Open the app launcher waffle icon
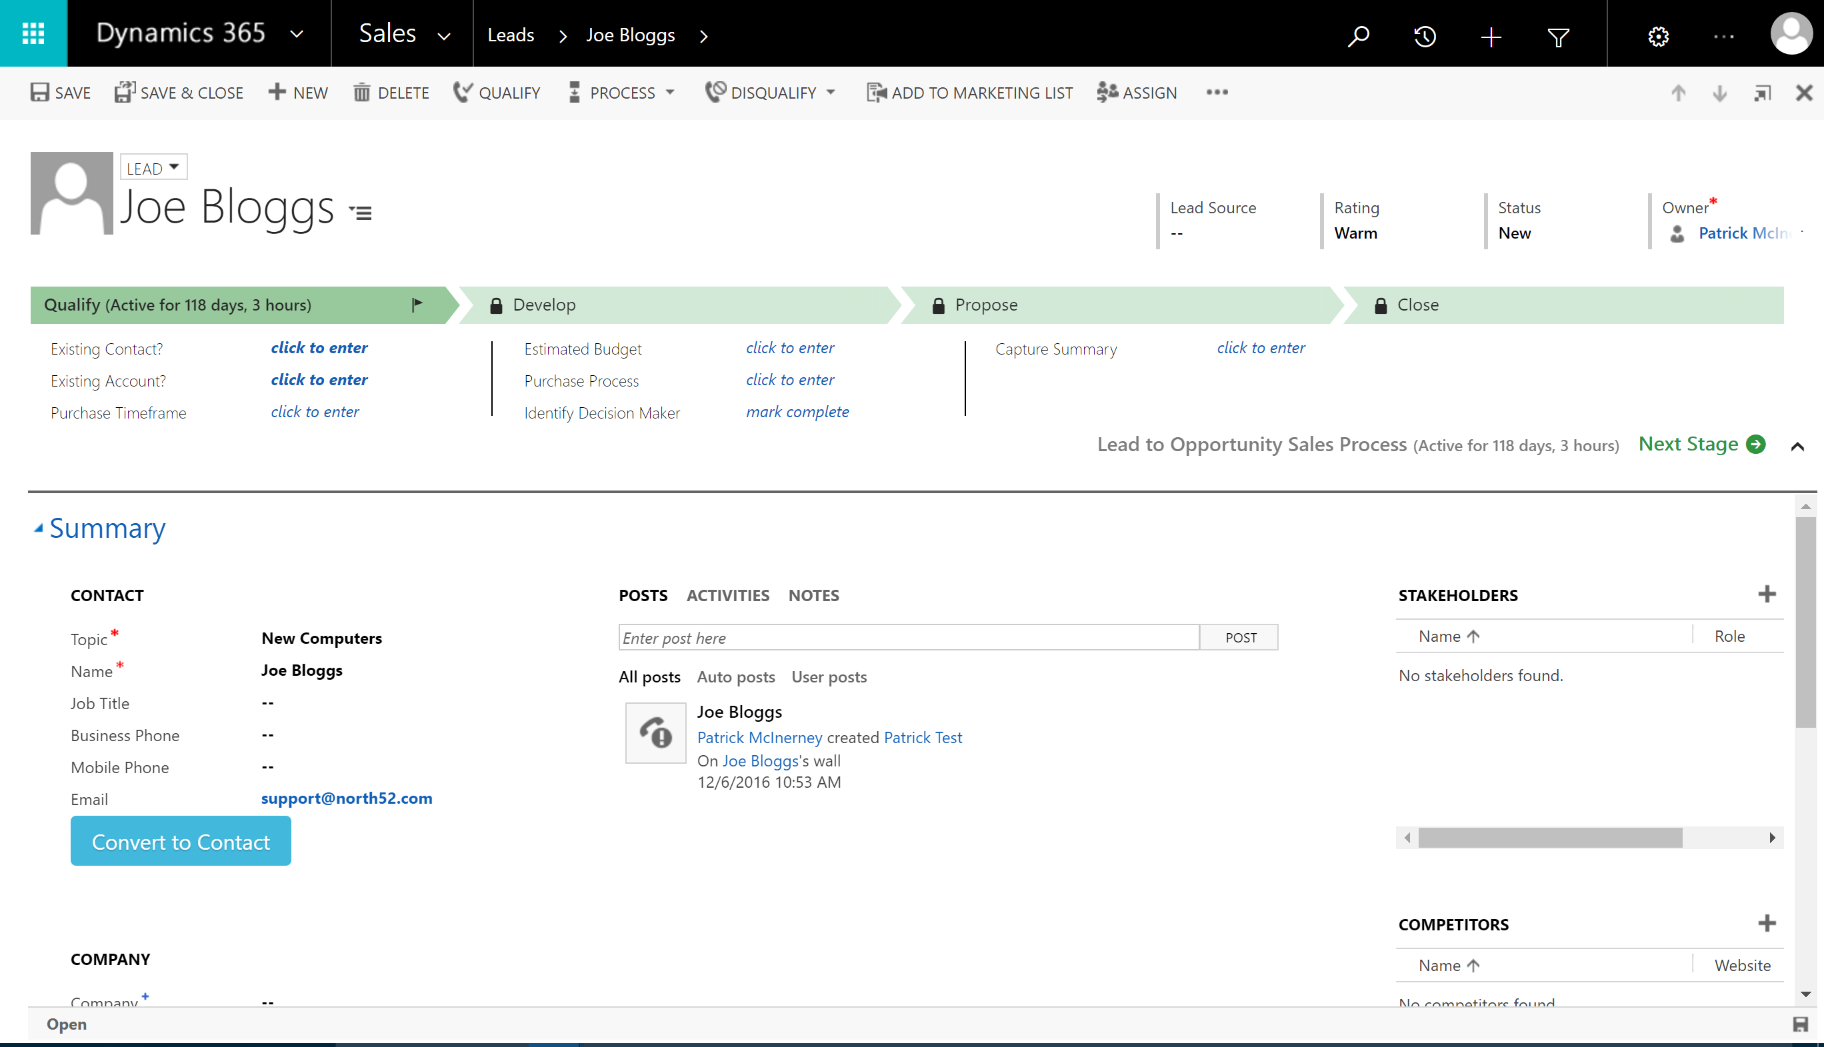The image size is (1824, 1047). [x=33, y=33]
